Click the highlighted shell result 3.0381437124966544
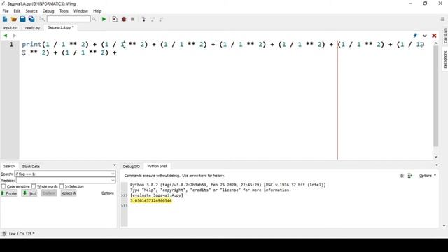This screenshot has height=252, width=448. coord(151,201)
